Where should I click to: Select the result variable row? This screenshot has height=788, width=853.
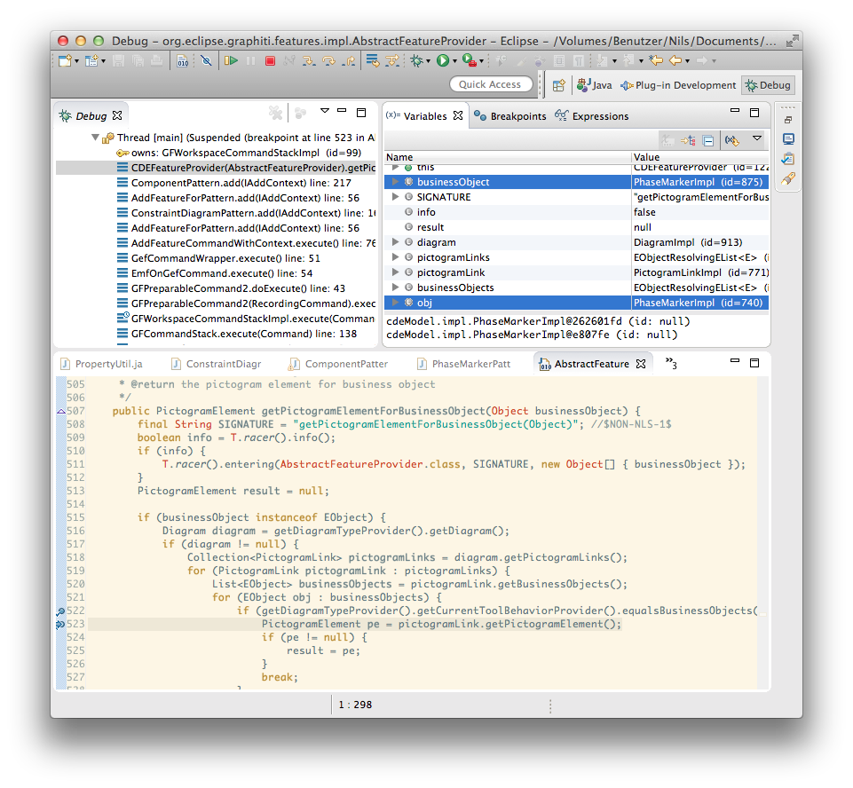pos(576,227)
